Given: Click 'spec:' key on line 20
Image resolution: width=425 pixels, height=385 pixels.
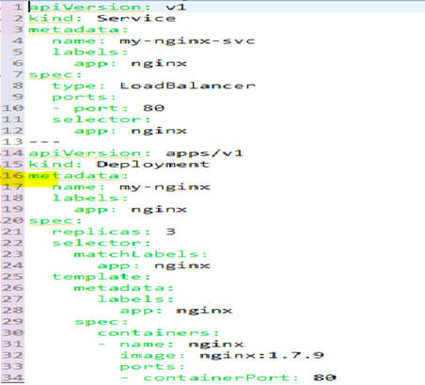Looking at the screenshot, I should point(55,221).
